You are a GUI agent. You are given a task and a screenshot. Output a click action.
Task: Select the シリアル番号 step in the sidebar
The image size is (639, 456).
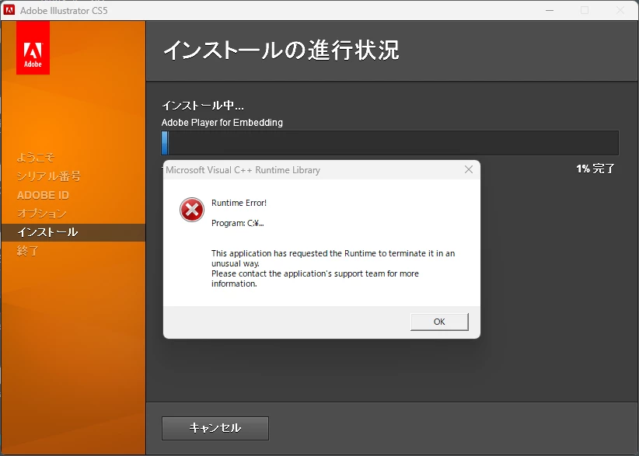(x=49, y=176)
